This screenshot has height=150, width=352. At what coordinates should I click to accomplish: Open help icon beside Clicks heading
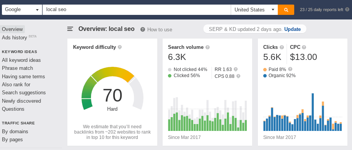tap(282, 47)
